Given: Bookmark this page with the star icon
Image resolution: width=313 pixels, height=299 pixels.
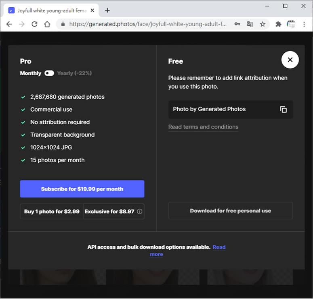Looking at the screenshot, I should (263, 24).
